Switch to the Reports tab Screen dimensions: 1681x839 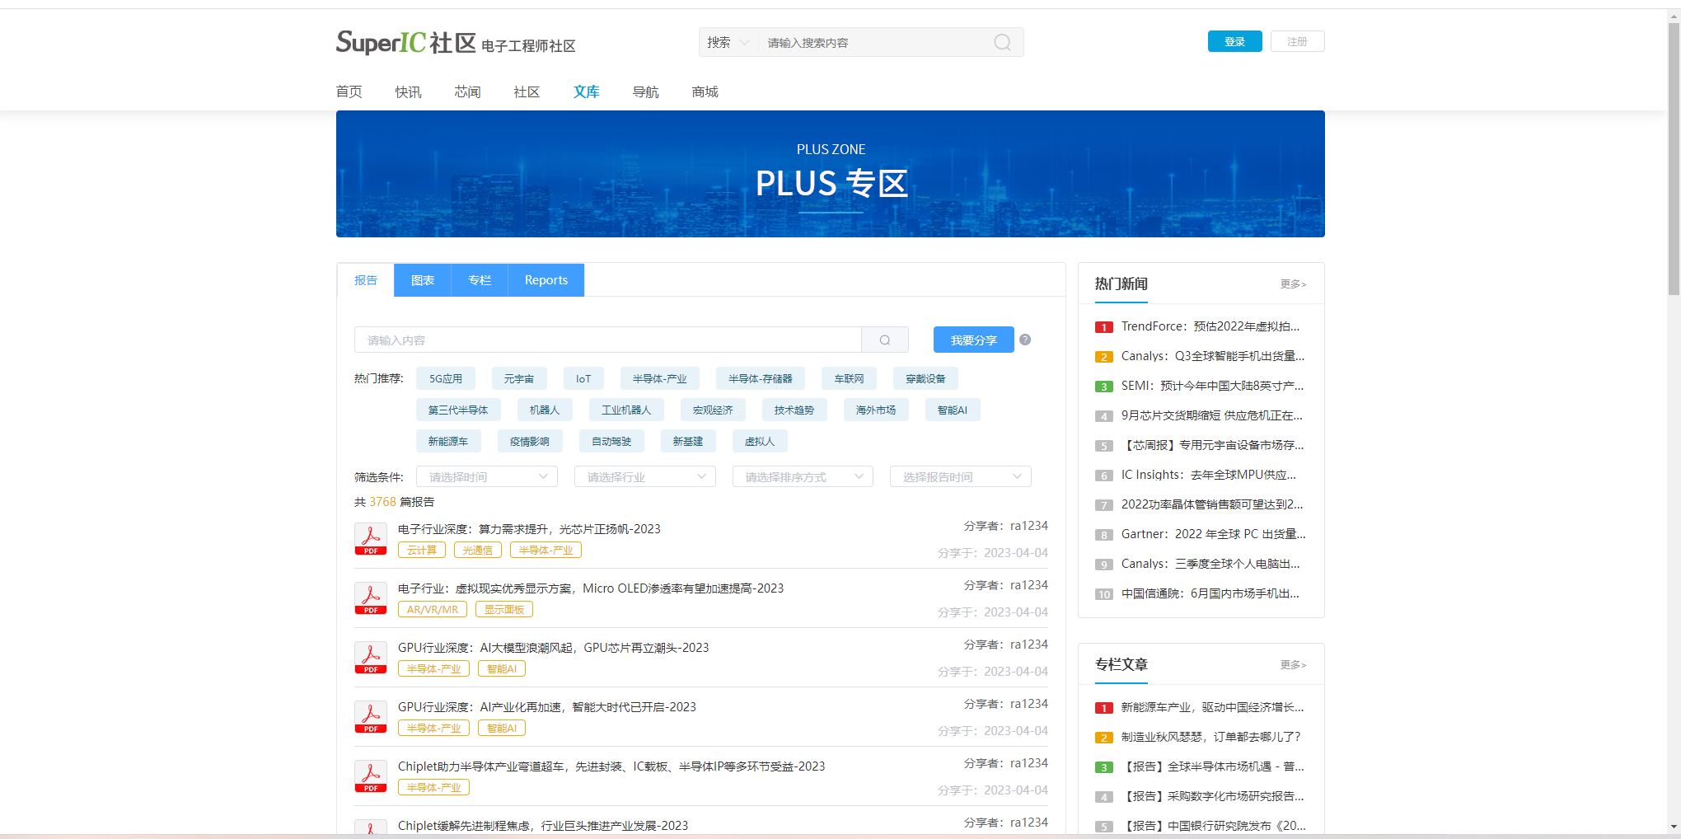tap(546, 280)
